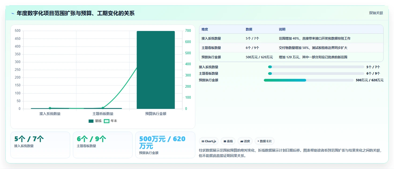
Task: Click the 进度 tag chip
Action: coord(245,141)
